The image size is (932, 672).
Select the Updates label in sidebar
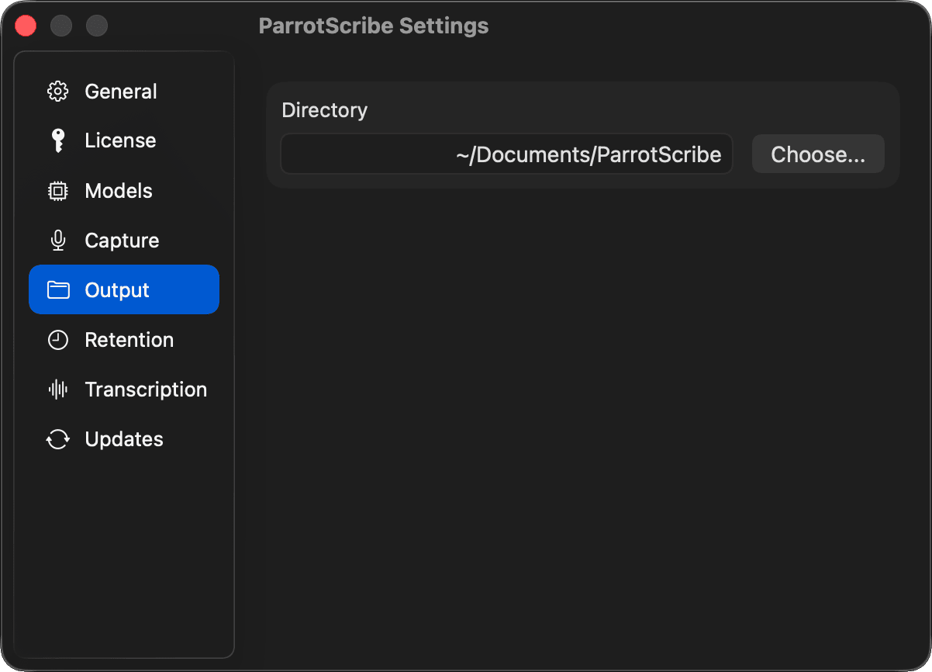[x=124, y=439]
